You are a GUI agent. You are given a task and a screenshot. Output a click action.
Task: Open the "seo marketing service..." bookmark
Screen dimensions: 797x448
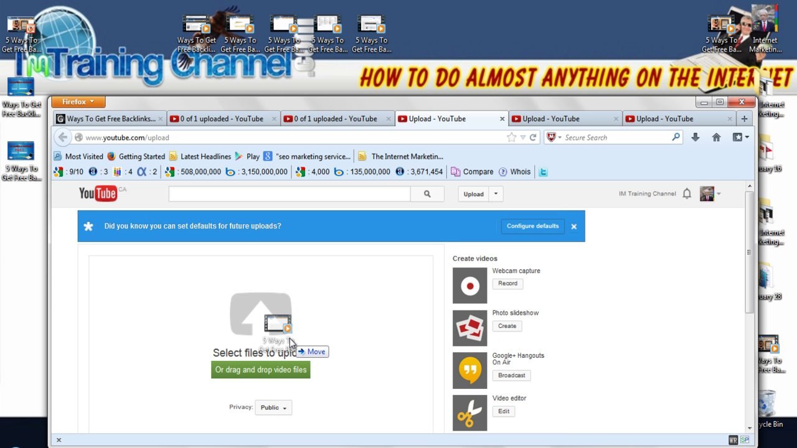point(307,156)
